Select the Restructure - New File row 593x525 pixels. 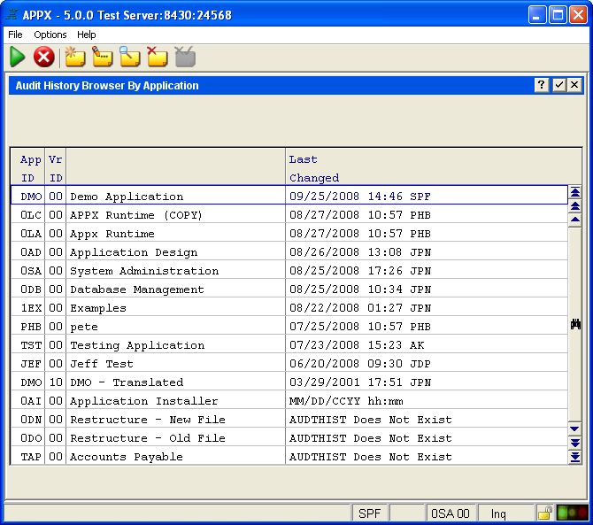(289, 419)
